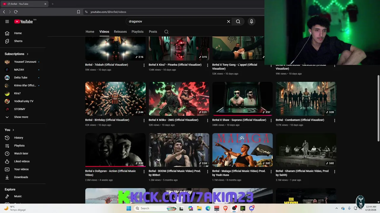Play the Combattant visualizer thumbnail
Image resolution: width=380 pixels, height=213 pixels.
point(306,99)
